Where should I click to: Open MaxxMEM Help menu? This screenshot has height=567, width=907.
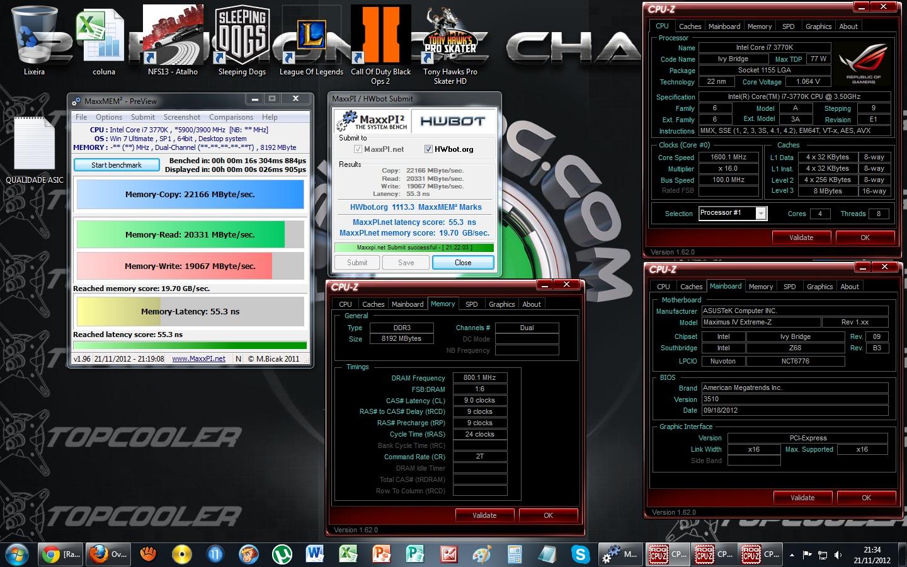coord(270,117)
